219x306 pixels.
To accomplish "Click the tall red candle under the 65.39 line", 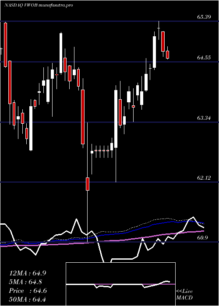I will tap(5, 45).
